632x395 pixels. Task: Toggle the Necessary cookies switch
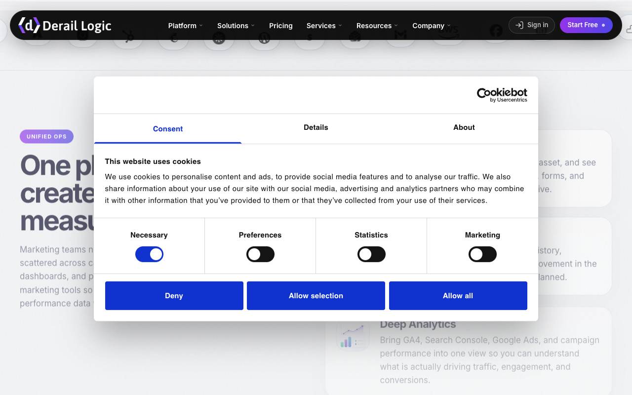(149, 254)
